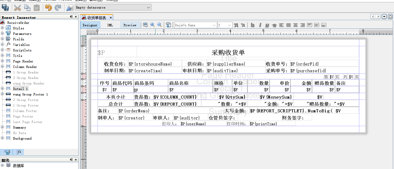Screen dimensions: 394x169
Task: Click the increase font size icon
Action: (236, 25)
